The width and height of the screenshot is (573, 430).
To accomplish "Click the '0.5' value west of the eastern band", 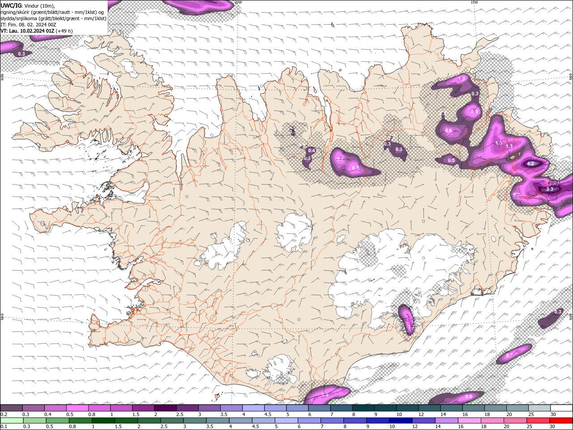I will 451,160.
